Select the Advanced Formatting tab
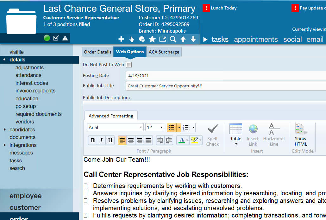 [x=111, y=116]
